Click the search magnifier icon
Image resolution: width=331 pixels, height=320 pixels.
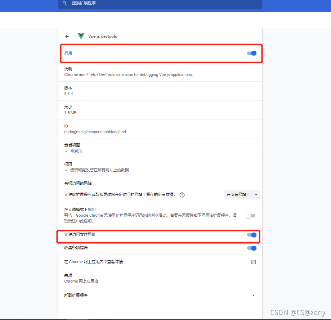click(x=65, y=3)
